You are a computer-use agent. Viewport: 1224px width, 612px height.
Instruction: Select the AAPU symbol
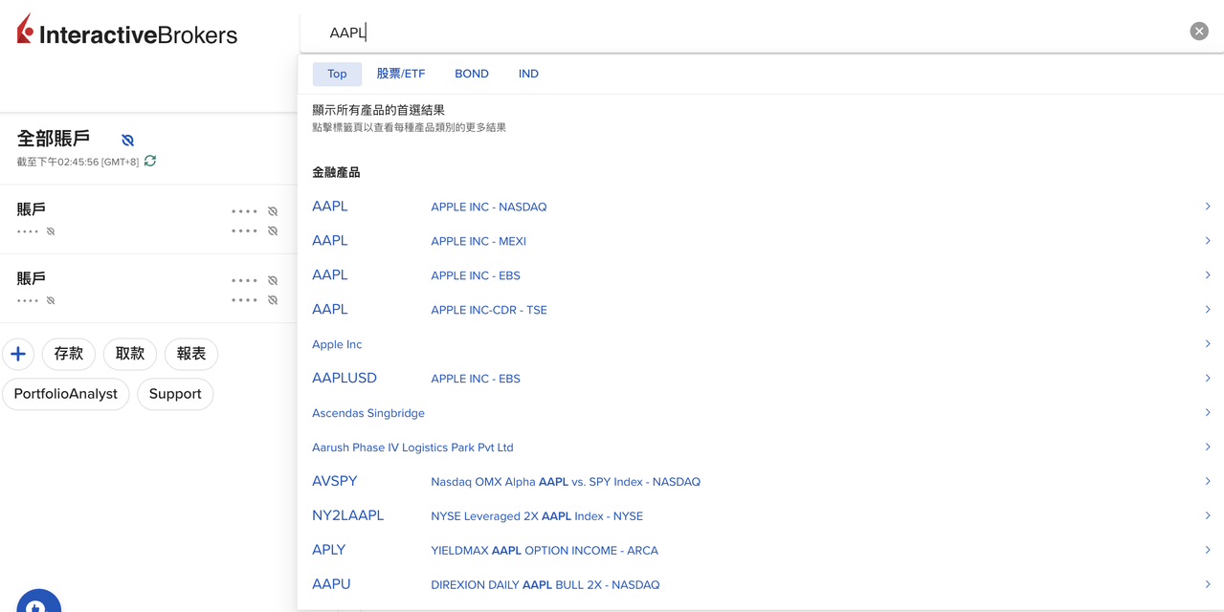tap(331, 585)
